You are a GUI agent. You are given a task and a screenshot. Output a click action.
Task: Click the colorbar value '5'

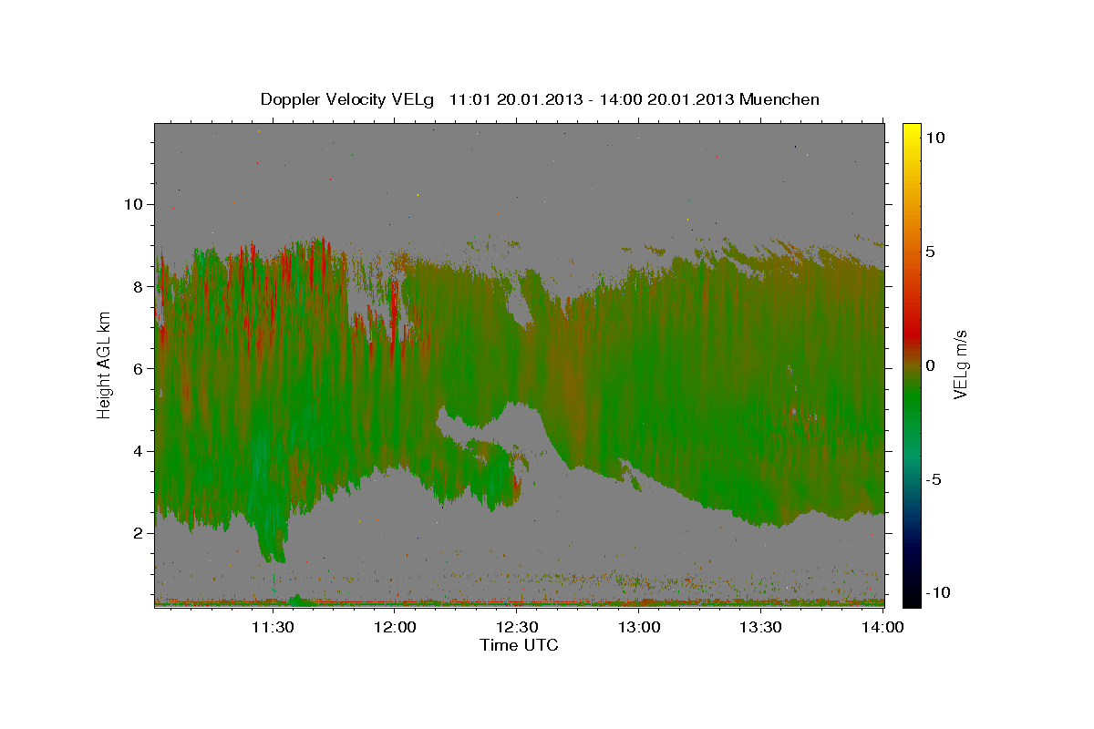[x=930, y=252]
